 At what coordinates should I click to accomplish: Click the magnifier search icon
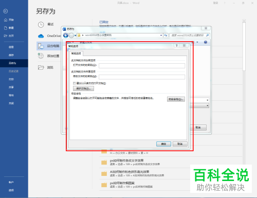pos(208,35)
